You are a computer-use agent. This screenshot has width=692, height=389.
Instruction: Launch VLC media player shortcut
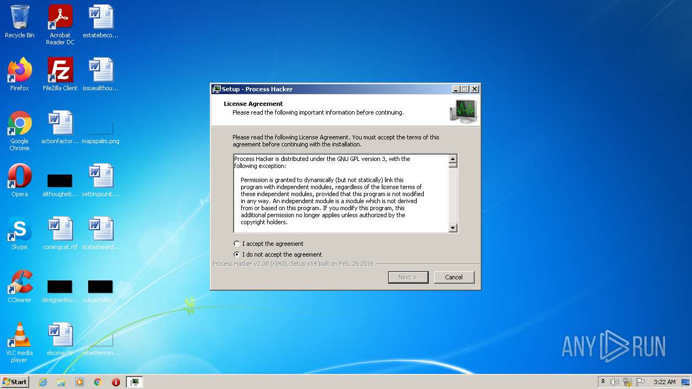tap(19, 343)
